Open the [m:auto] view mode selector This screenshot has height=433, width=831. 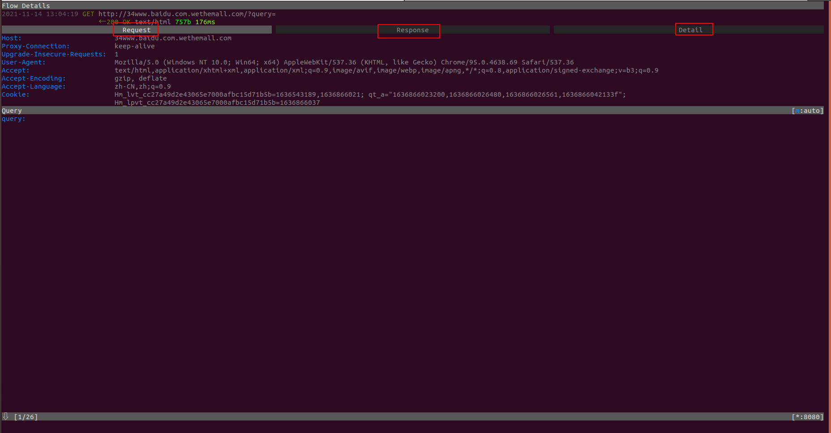pyautogui.click(x=808, y=110)
